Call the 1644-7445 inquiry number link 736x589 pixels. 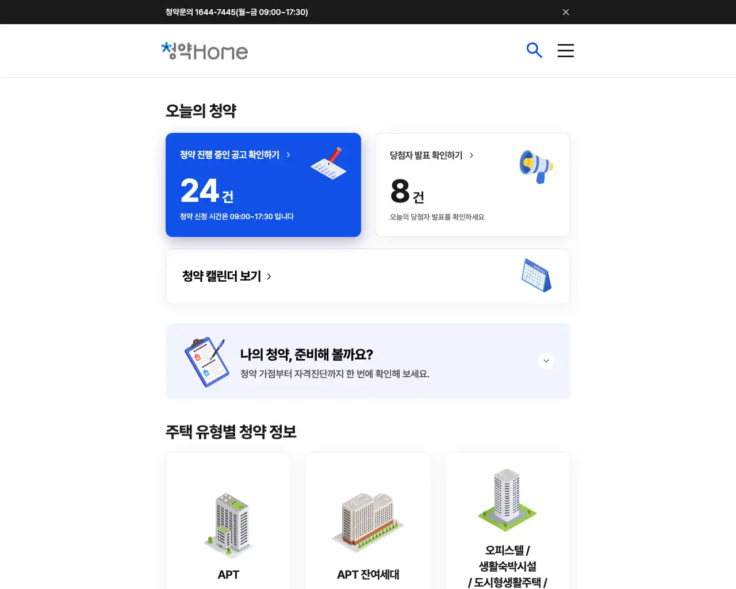click(236, 12)
